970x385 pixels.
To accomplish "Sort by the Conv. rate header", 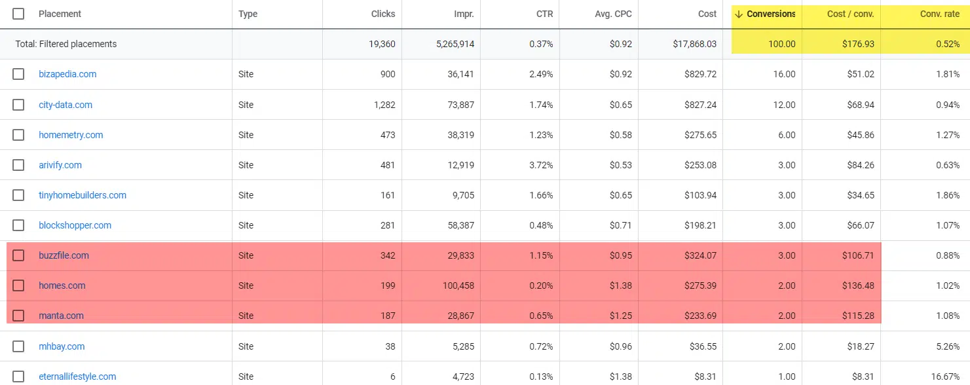I will click(x=939, y=14).
